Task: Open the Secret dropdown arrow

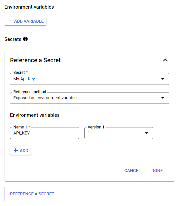Action: [x=163, y=79]
